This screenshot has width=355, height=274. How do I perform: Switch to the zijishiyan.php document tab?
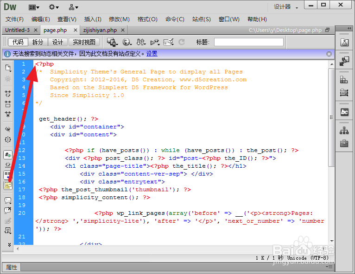pyautogui.click(x=100, y=30)
